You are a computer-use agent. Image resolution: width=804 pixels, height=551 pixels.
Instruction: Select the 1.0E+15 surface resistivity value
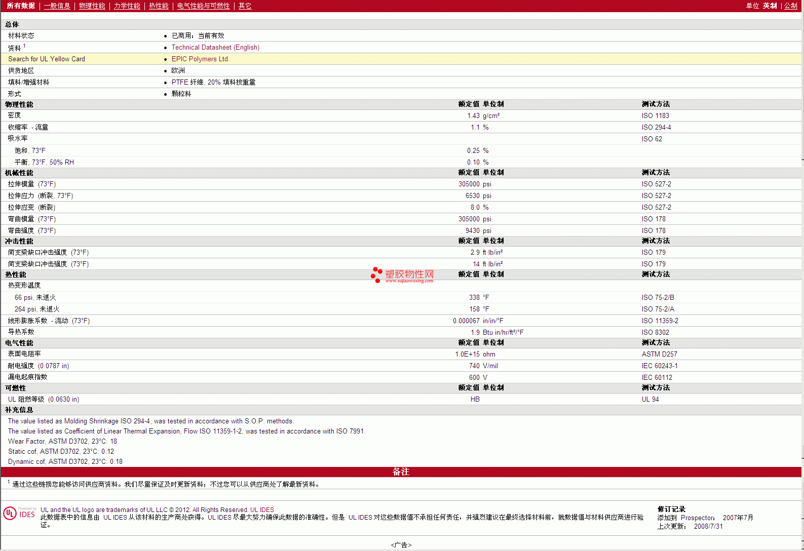467,355
